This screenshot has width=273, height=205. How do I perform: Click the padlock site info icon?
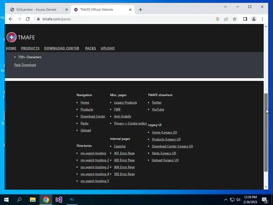pos(38,19)
